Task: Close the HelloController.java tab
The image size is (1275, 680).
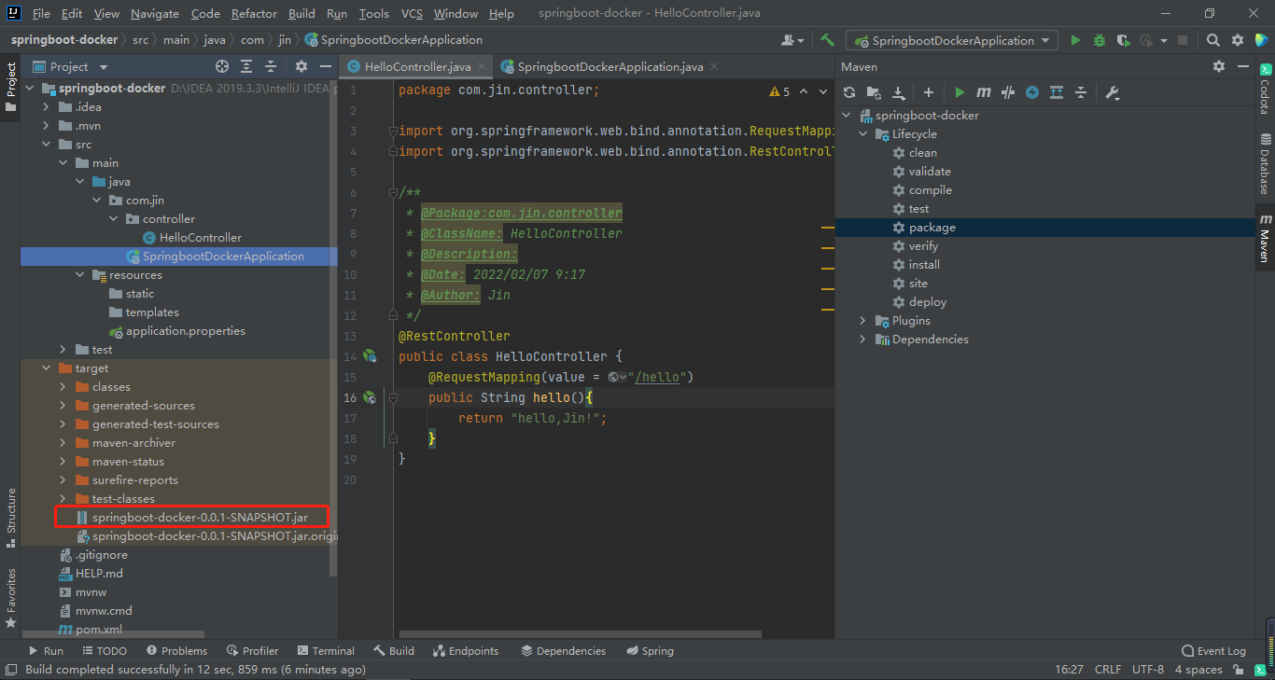Action: coord(483,66)
